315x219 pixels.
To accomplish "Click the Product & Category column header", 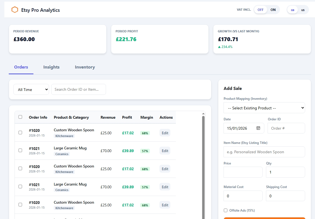I will [x=71, y=117].
